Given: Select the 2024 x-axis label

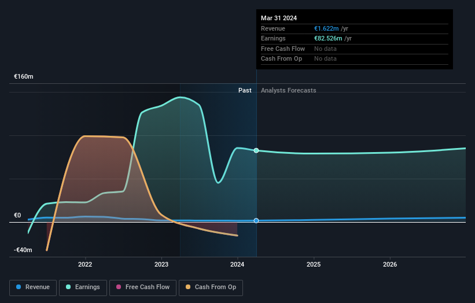Looking at the screenshot, I should click(237, 264).
